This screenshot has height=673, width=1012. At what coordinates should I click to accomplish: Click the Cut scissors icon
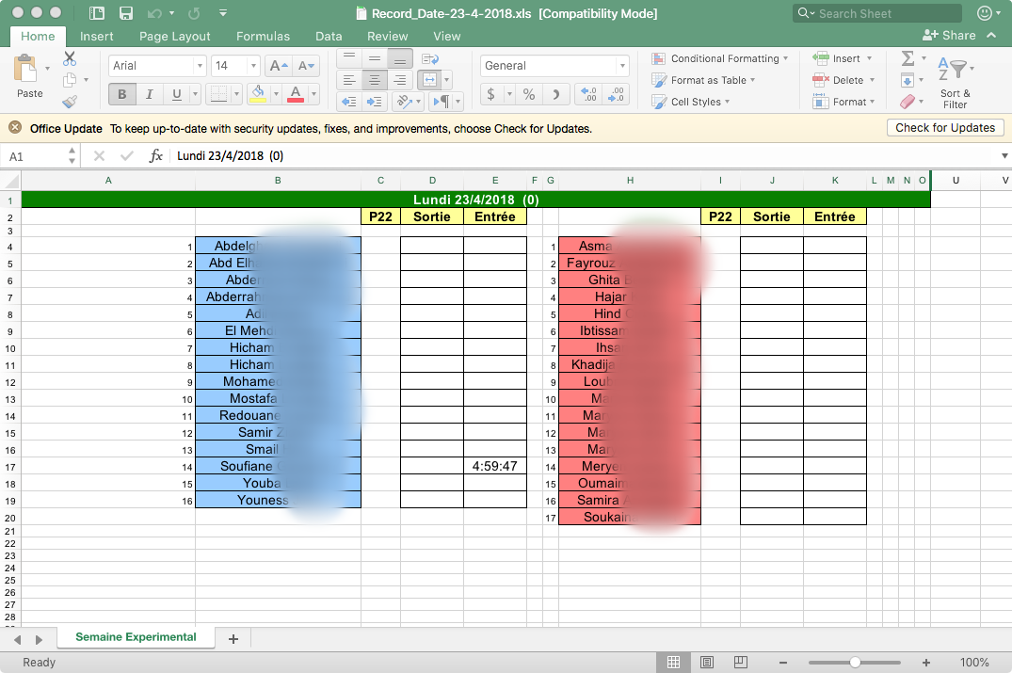[70, 58]
